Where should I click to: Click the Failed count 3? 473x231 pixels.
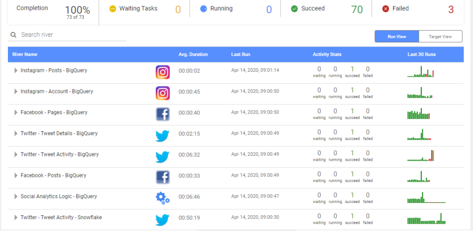[x=451, y=10]
